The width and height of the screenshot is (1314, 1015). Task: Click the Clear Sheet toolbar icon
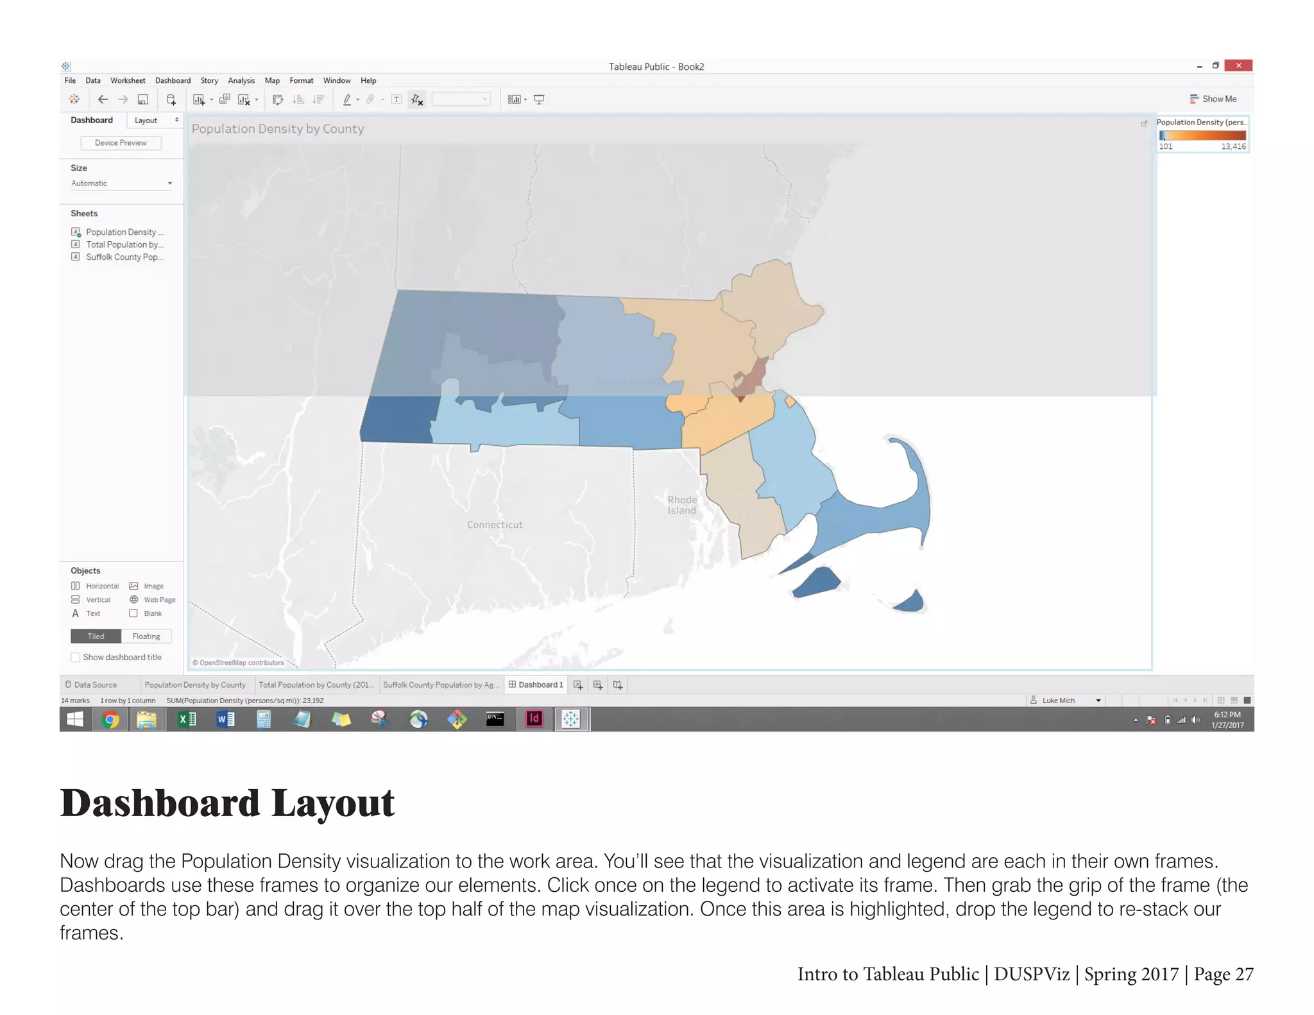(x=244, y=99)
